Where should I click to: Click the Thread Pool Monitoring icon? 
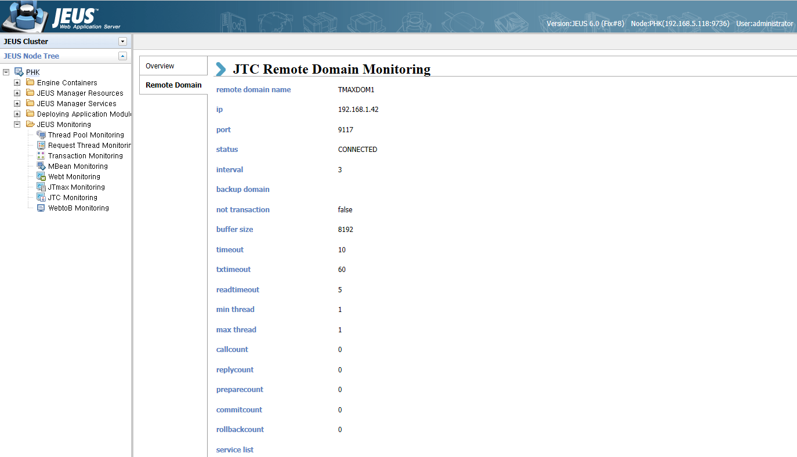[41, 135]
